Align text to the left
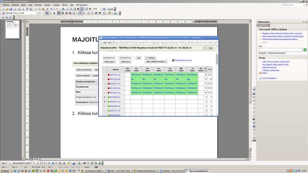 [59, 13]
